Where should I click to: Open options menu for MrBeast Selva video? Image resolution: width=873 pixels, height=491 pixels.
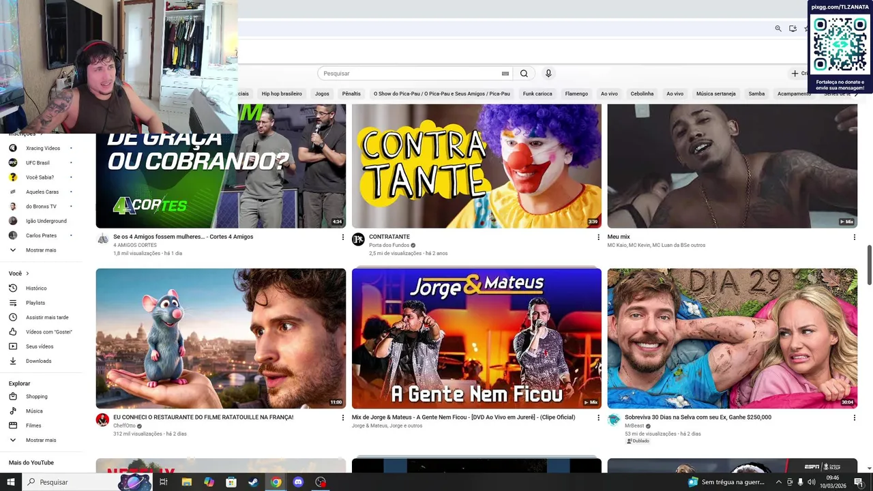(x=854, y=417)
